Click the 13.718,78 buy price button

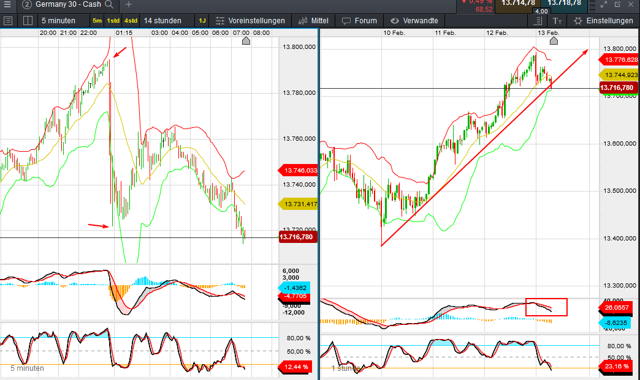tap(564, 4)
